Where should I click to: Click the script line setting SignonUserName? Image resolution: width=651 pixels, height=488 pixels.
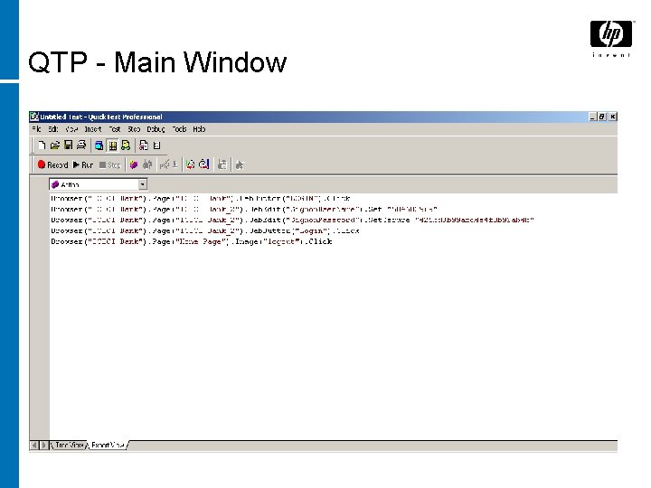pos(244,209)
